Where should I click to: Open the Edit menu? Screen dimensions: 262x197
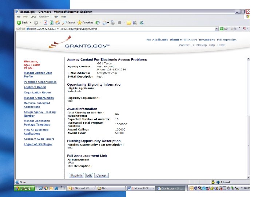(25, 17)
